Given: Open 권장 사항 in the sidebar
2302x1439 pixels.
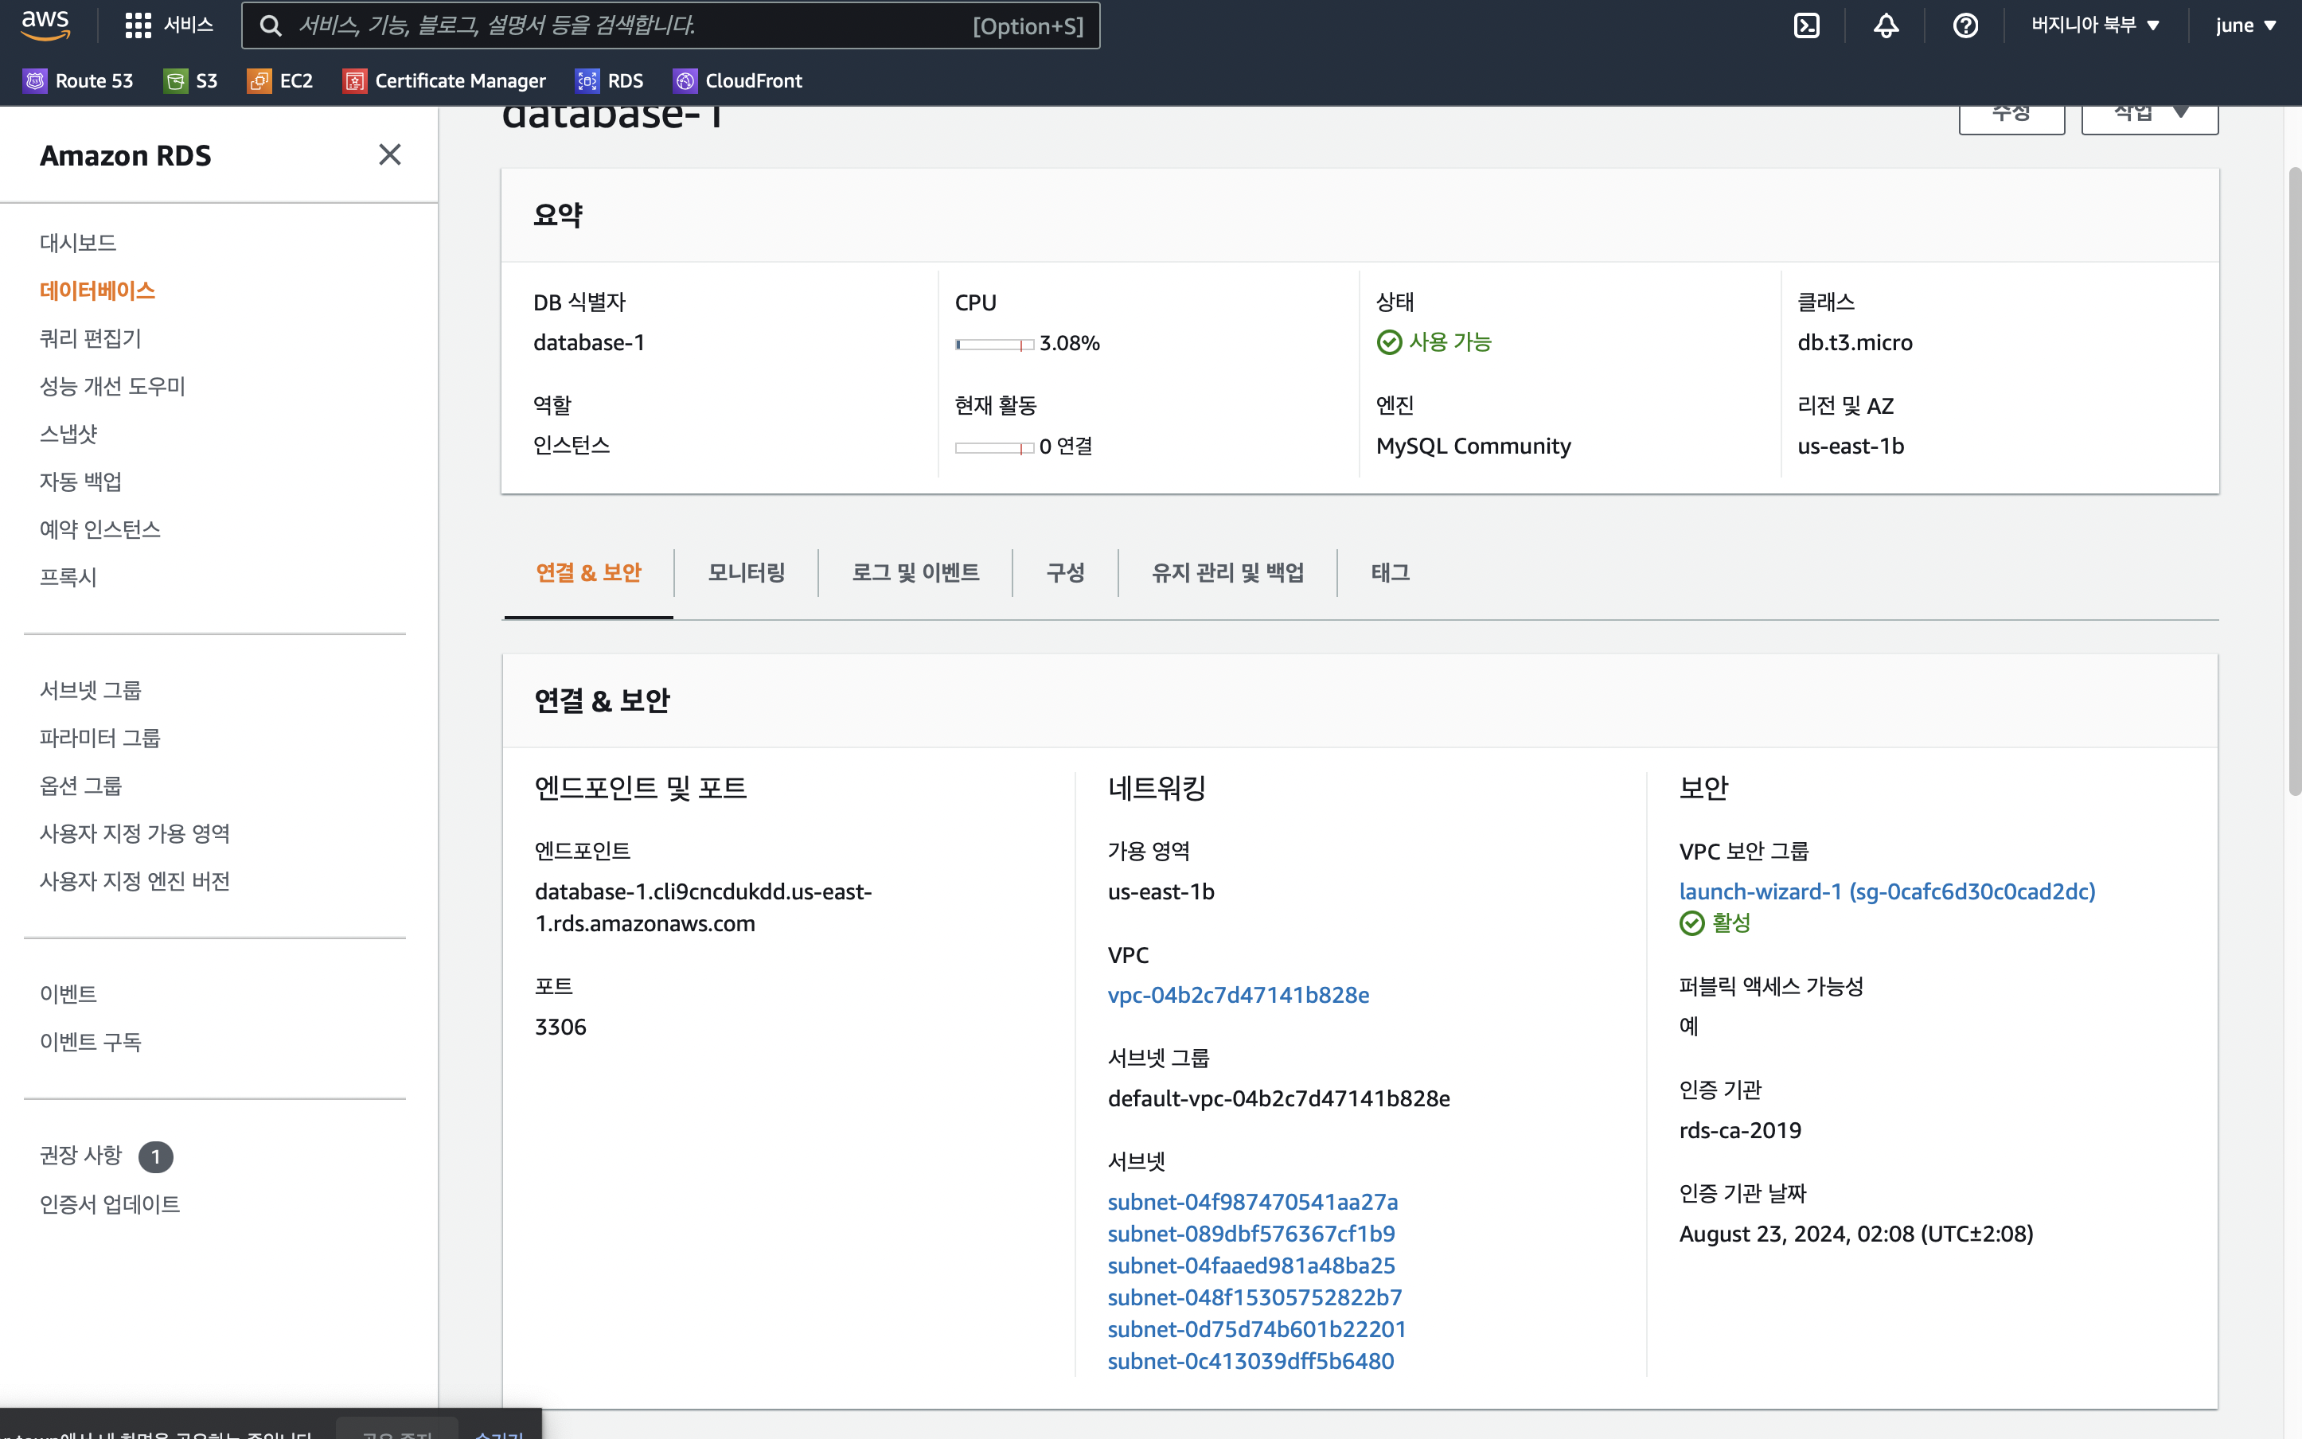Looking at the screenshot, I should 81,1156.
